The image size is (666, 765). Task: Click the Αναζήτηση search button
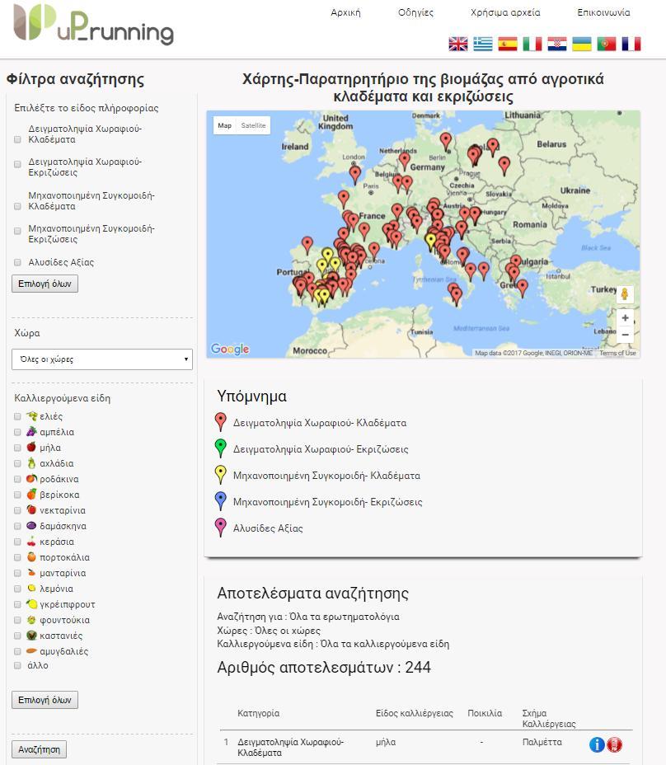(39, 749)
